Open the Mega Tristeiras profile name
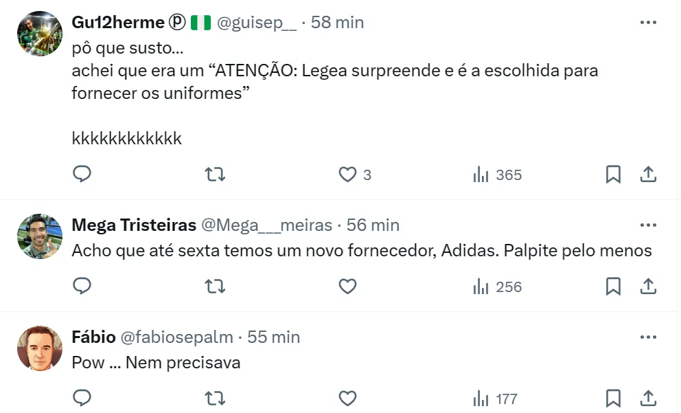This screenshot has height=413, width=681. tap(132, 225)
